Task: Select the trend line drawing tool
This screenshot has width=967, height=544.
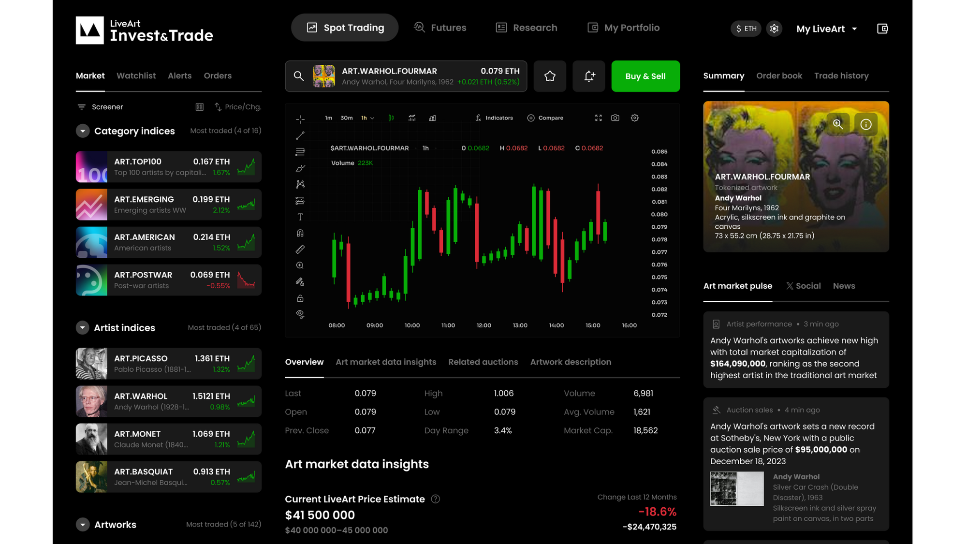Action: [300, 136]
